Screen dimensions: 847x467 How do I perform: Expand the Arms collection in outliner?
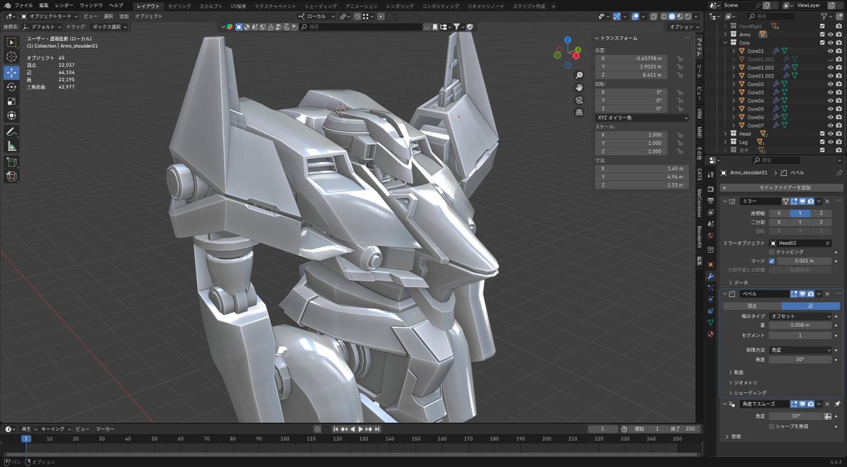point(725,34)
